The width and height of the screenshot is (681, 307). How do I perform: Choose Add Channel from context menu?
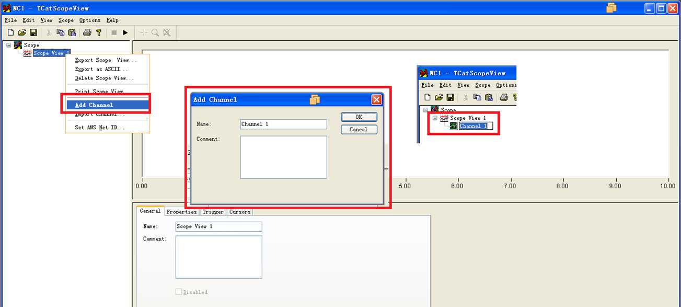108,105
